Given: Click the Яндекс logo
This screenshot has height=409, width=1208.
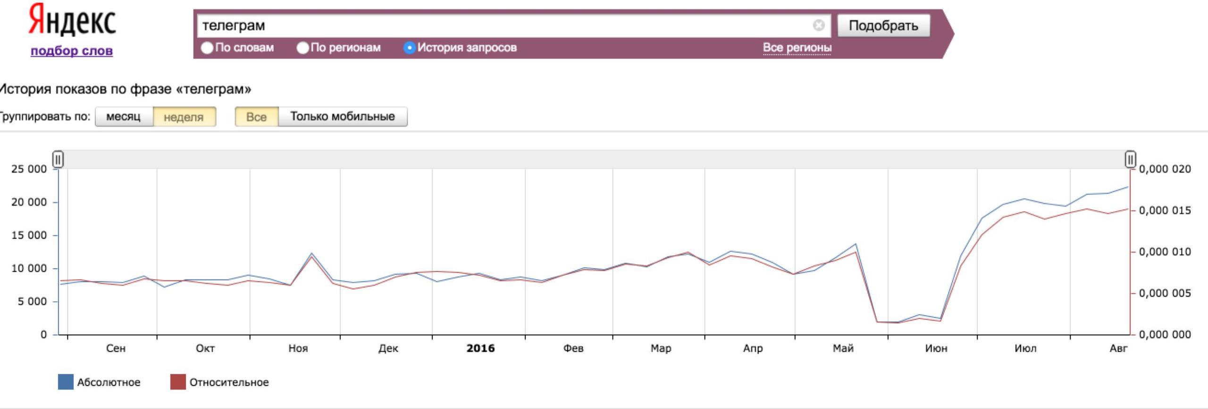Looking at the screenshot, I should (72, 20).
